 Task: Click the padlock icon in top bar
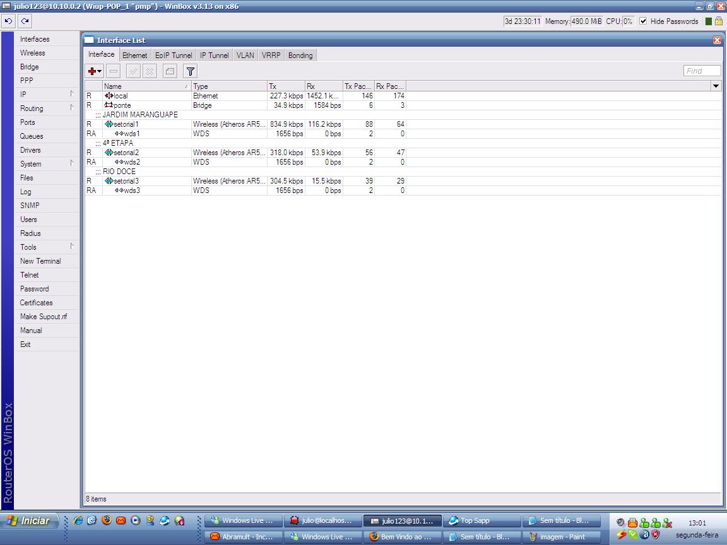click(719, 21)
